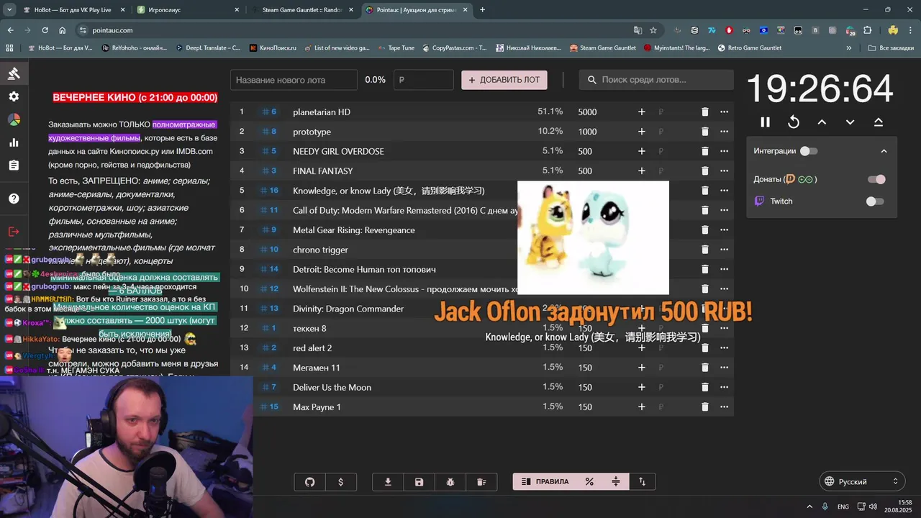Open more options for planetarian HD
The image size is (921, 518).
click(724, 112)
